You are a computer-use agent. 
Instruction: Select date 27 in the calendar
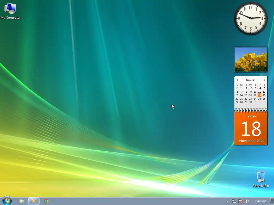[237, 102]
